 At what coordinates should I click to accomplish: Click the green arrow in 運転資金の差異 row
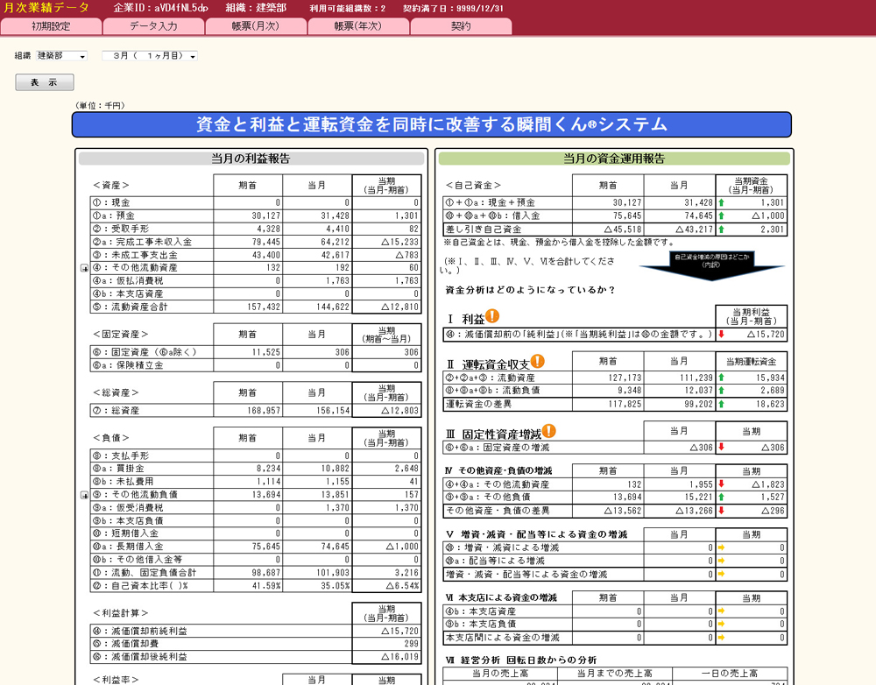click(x=721, y=405)
